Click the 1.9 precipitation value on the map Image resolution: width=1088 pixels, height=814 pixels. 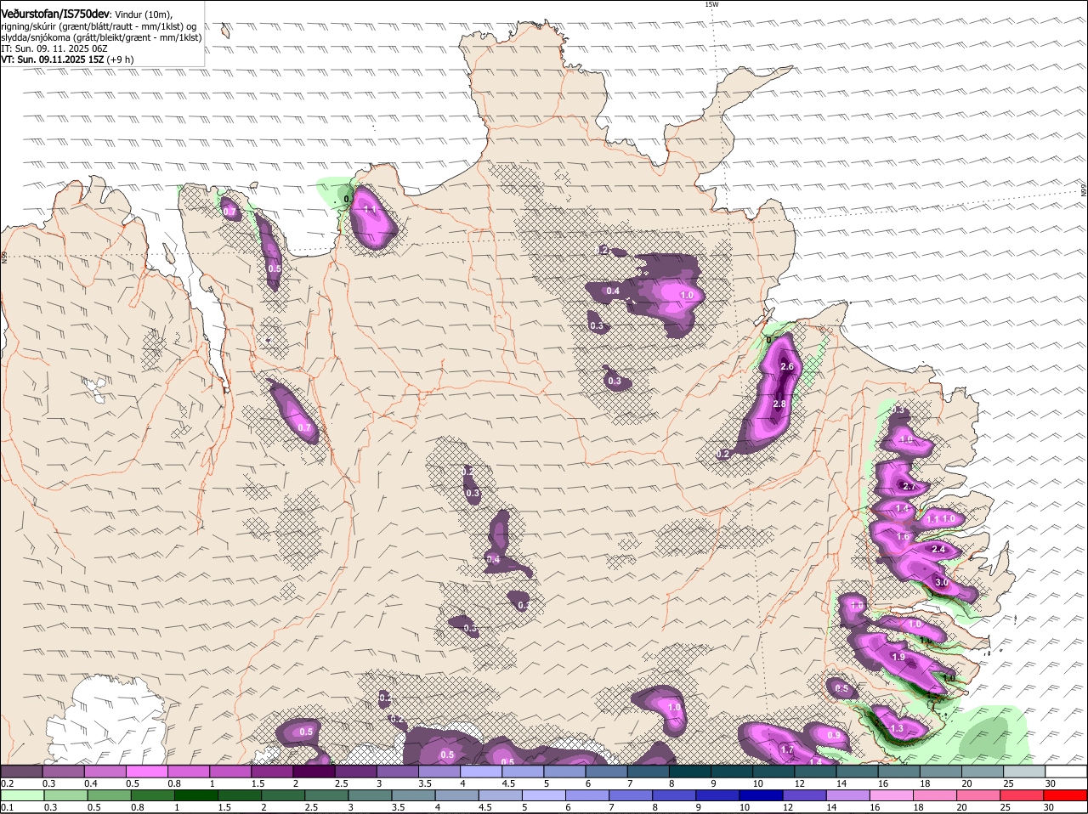click(x=898, y=658)
